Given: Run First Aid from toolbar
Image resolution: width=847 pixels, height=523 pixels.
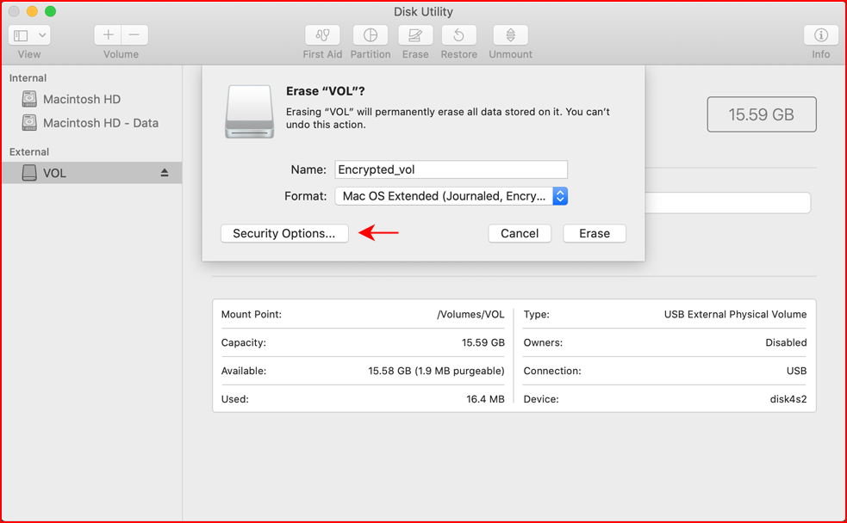Looking at the screenshot, I should click(x=322, y=35).
